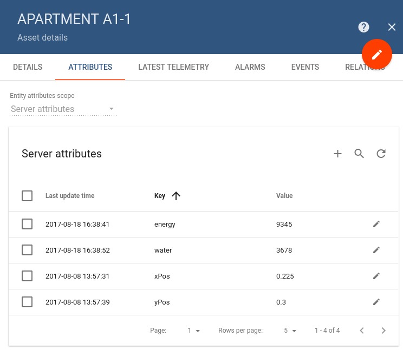
Task: Open the Alarms tab
Action: [x=250, y=67]
